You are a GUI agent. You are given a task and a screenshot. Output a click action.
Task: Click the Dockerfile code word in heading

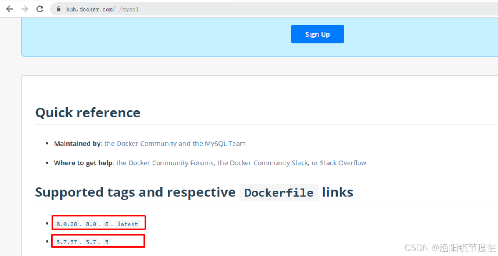[279, 193]
